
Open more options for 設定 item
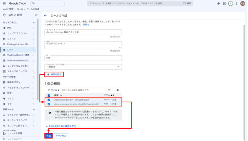(x=34, y=93)
